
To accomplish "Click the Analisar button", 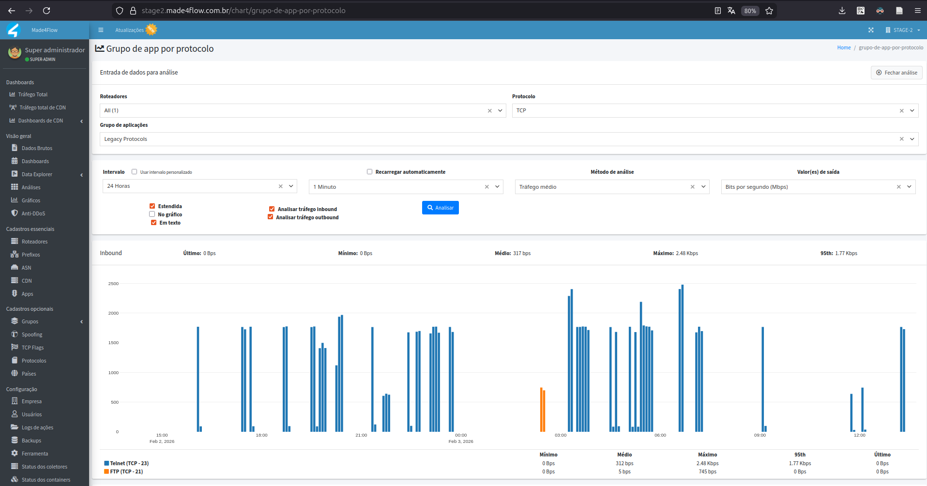I will point(440,207).
